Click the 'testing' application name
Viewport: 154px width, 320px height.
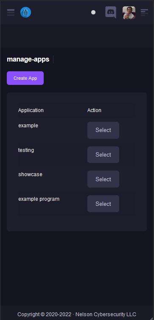coord(26,150)
